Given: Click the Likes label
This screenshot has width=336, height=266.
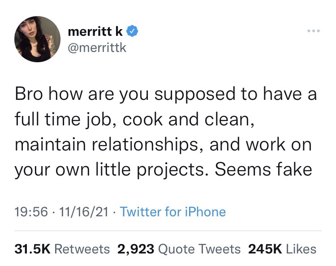Looking at the screenshot, I should pos(301,249).
